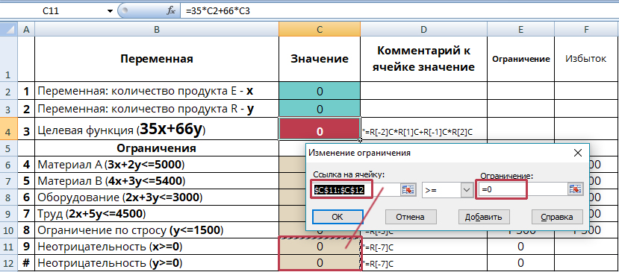The height and width of the screenshot is (272, 619).
Task: Select the teal value cell for product R
Action: (x=320, y=109)
